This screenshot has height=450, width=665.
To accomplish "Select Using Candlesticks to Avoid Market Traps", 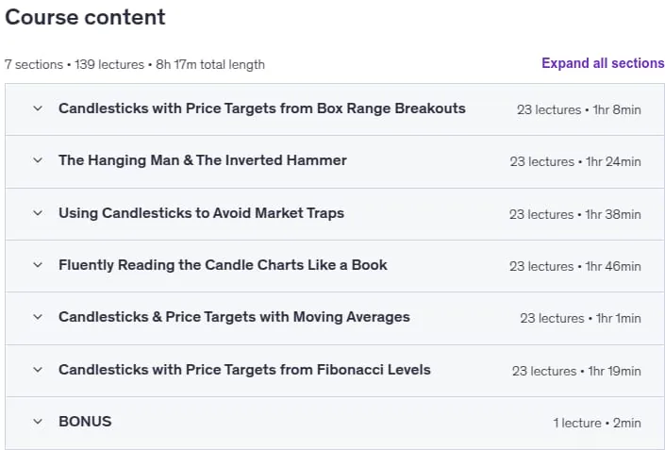I will 201,213.
